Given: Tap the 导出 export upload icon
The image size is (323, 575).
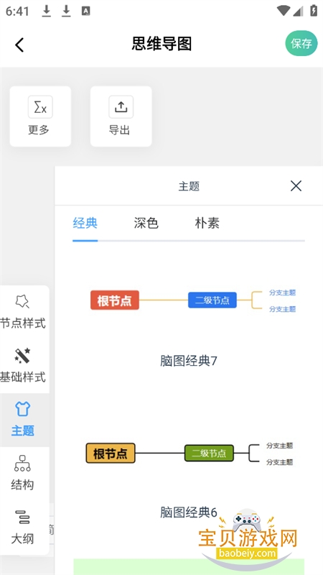Looking at the screenshot, I should 121,106.
